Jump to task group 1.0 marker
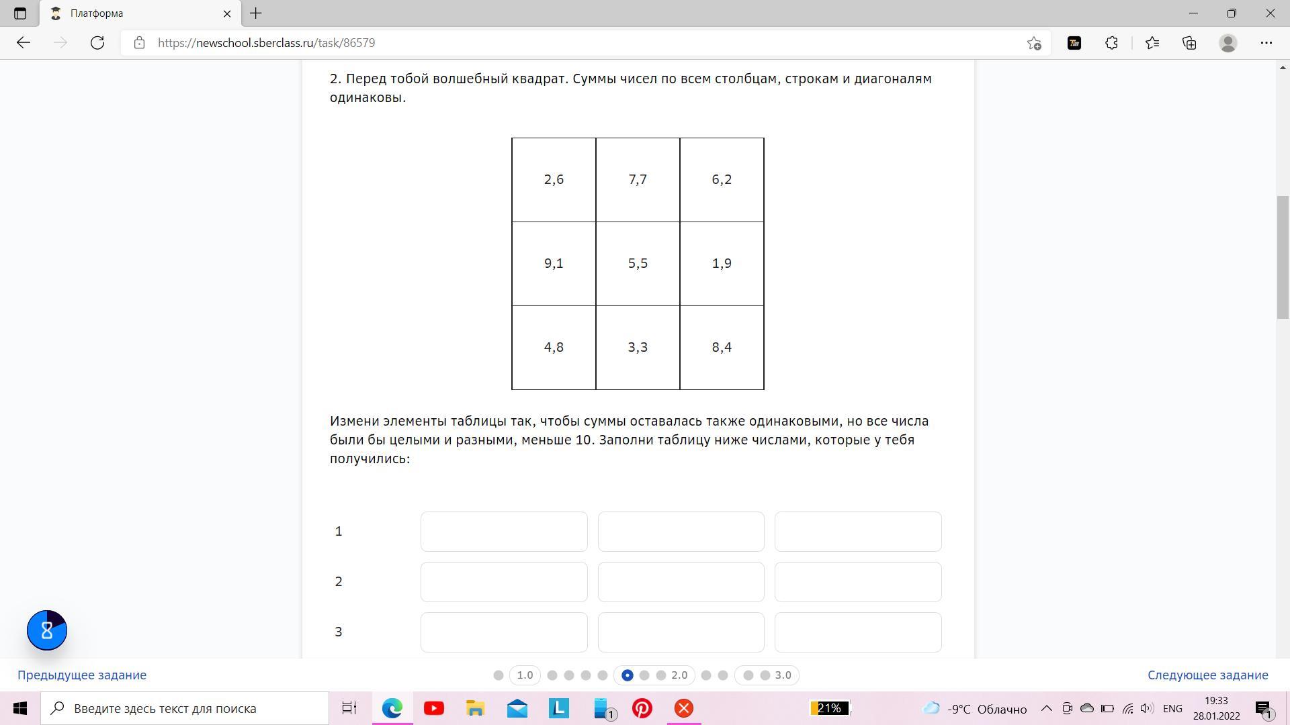The height and width of the screenshot is (725, 1290). (x=525, y=675)
